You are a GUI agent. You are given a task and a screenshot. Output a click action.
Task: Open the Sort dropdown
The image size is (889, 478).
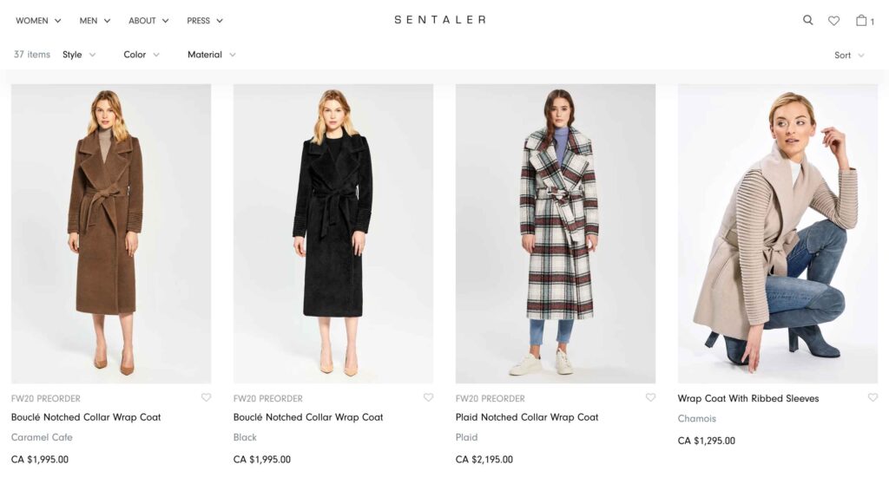[849, 56]
